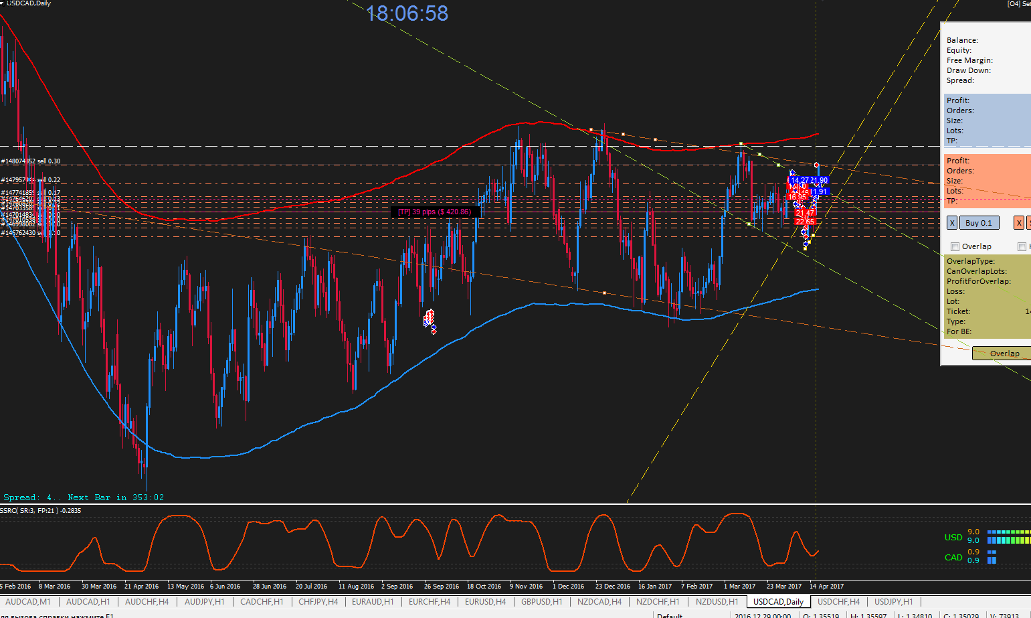Viewport: 1031px width, 618px height.
Task: Open the CHFJPY,H4 chart tab
Action: (318, 602)
